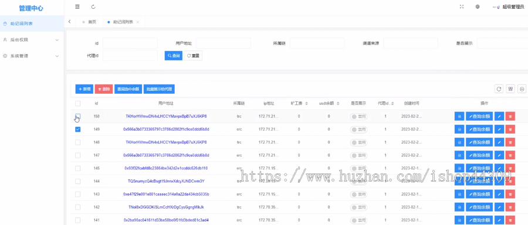Sort by the 代理id column arrows
528x225 pixels.
point(392,103)
